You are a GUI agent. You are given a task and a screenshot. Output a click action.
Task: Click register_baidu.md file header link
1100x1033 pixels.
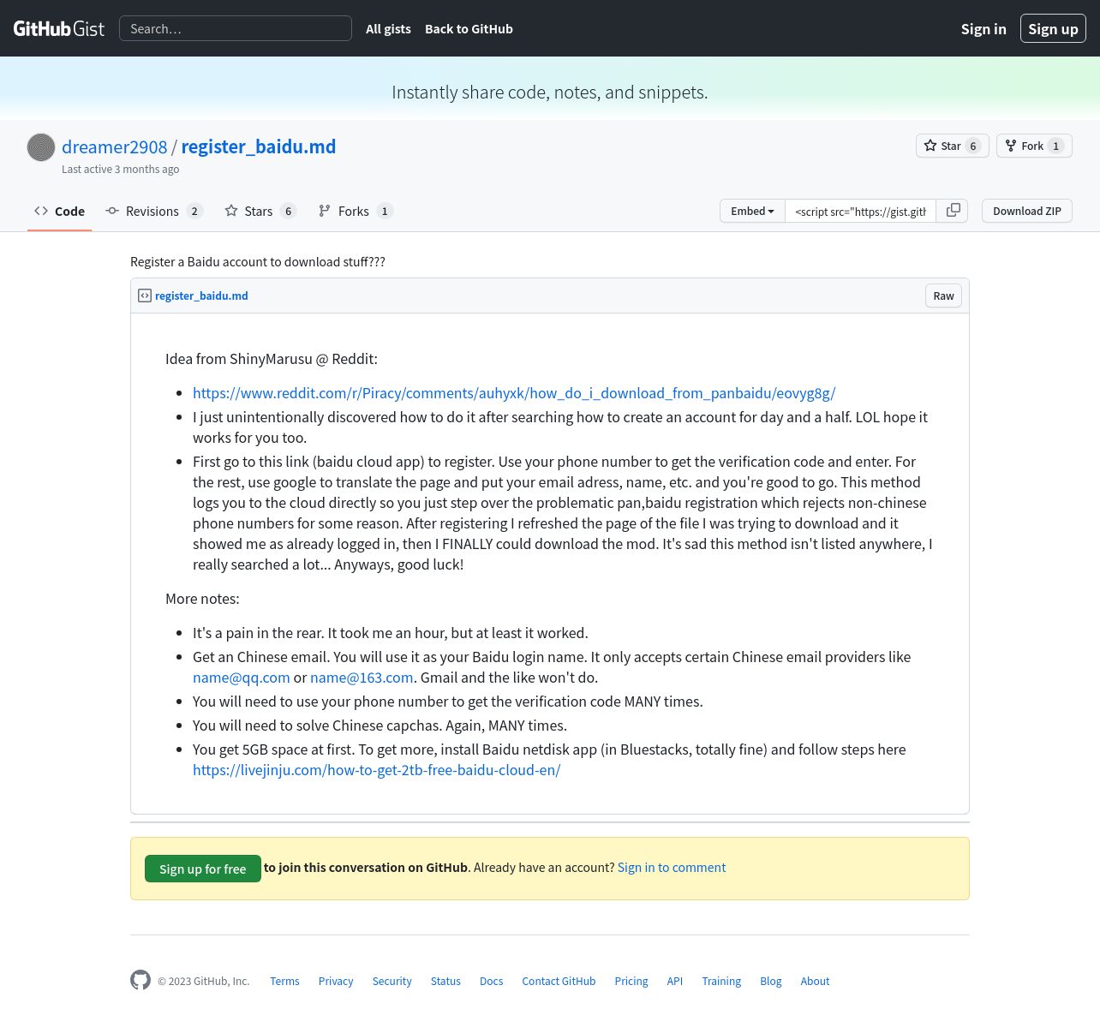201,296
